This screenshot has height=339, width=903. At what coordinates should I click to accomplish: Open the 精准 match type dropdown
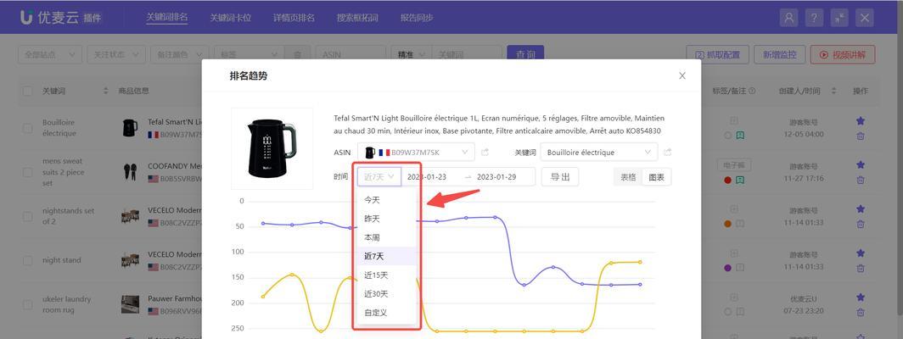(x=411, y=55)
